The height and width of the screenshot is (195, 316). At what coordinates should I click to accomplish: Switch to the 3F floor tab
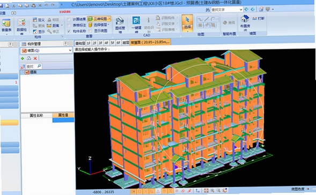100,43
